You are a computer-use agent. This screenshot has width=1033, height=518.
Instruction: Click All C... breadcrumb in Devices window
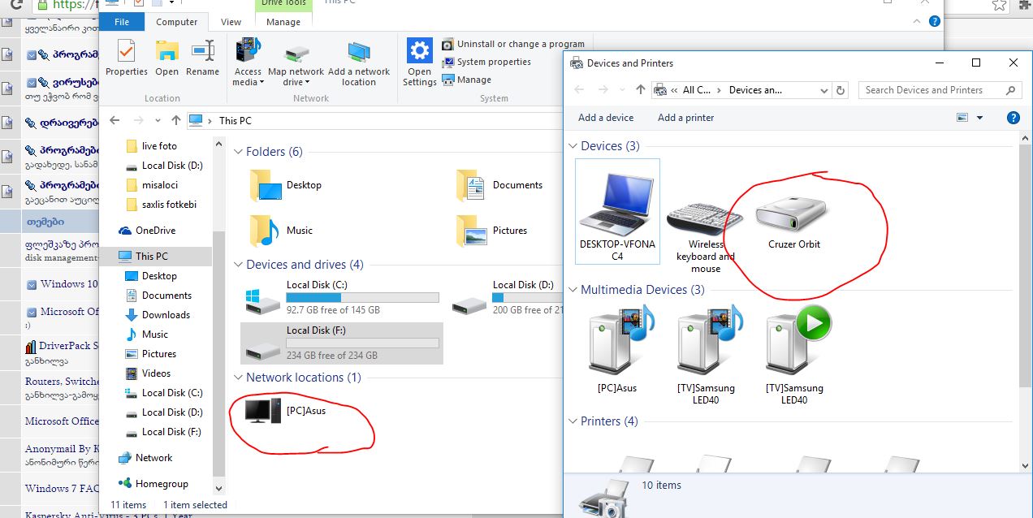pyautogui.click(x=696, y=90)
